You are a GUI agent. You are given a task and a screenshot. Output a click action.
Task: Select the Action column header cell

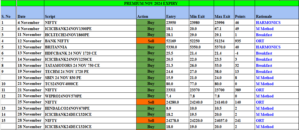click(x=143, y=16)
